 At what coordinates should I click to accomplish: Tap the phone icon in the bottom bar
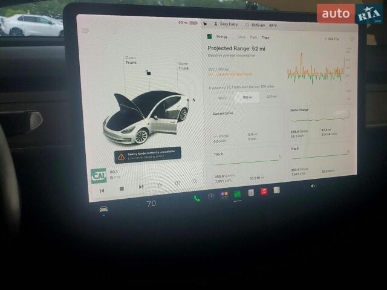[197, 198]
